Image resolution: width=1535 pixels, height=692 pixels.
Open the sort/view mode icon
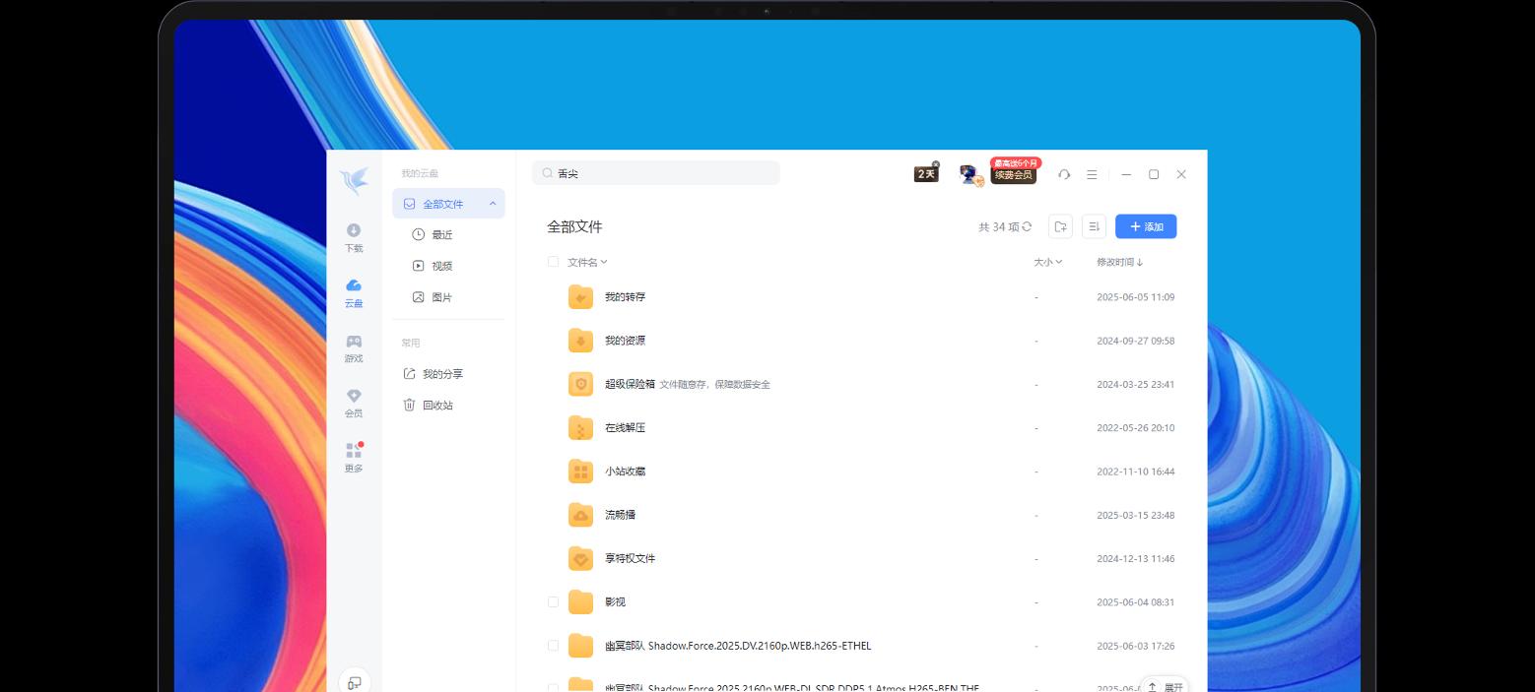point(1094,226)
